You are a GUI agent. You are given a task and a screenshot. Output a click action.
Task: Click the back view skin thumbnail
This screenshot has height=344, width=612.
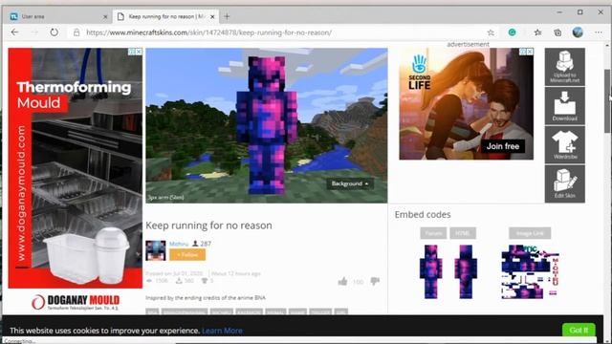[x=466, y=271]
